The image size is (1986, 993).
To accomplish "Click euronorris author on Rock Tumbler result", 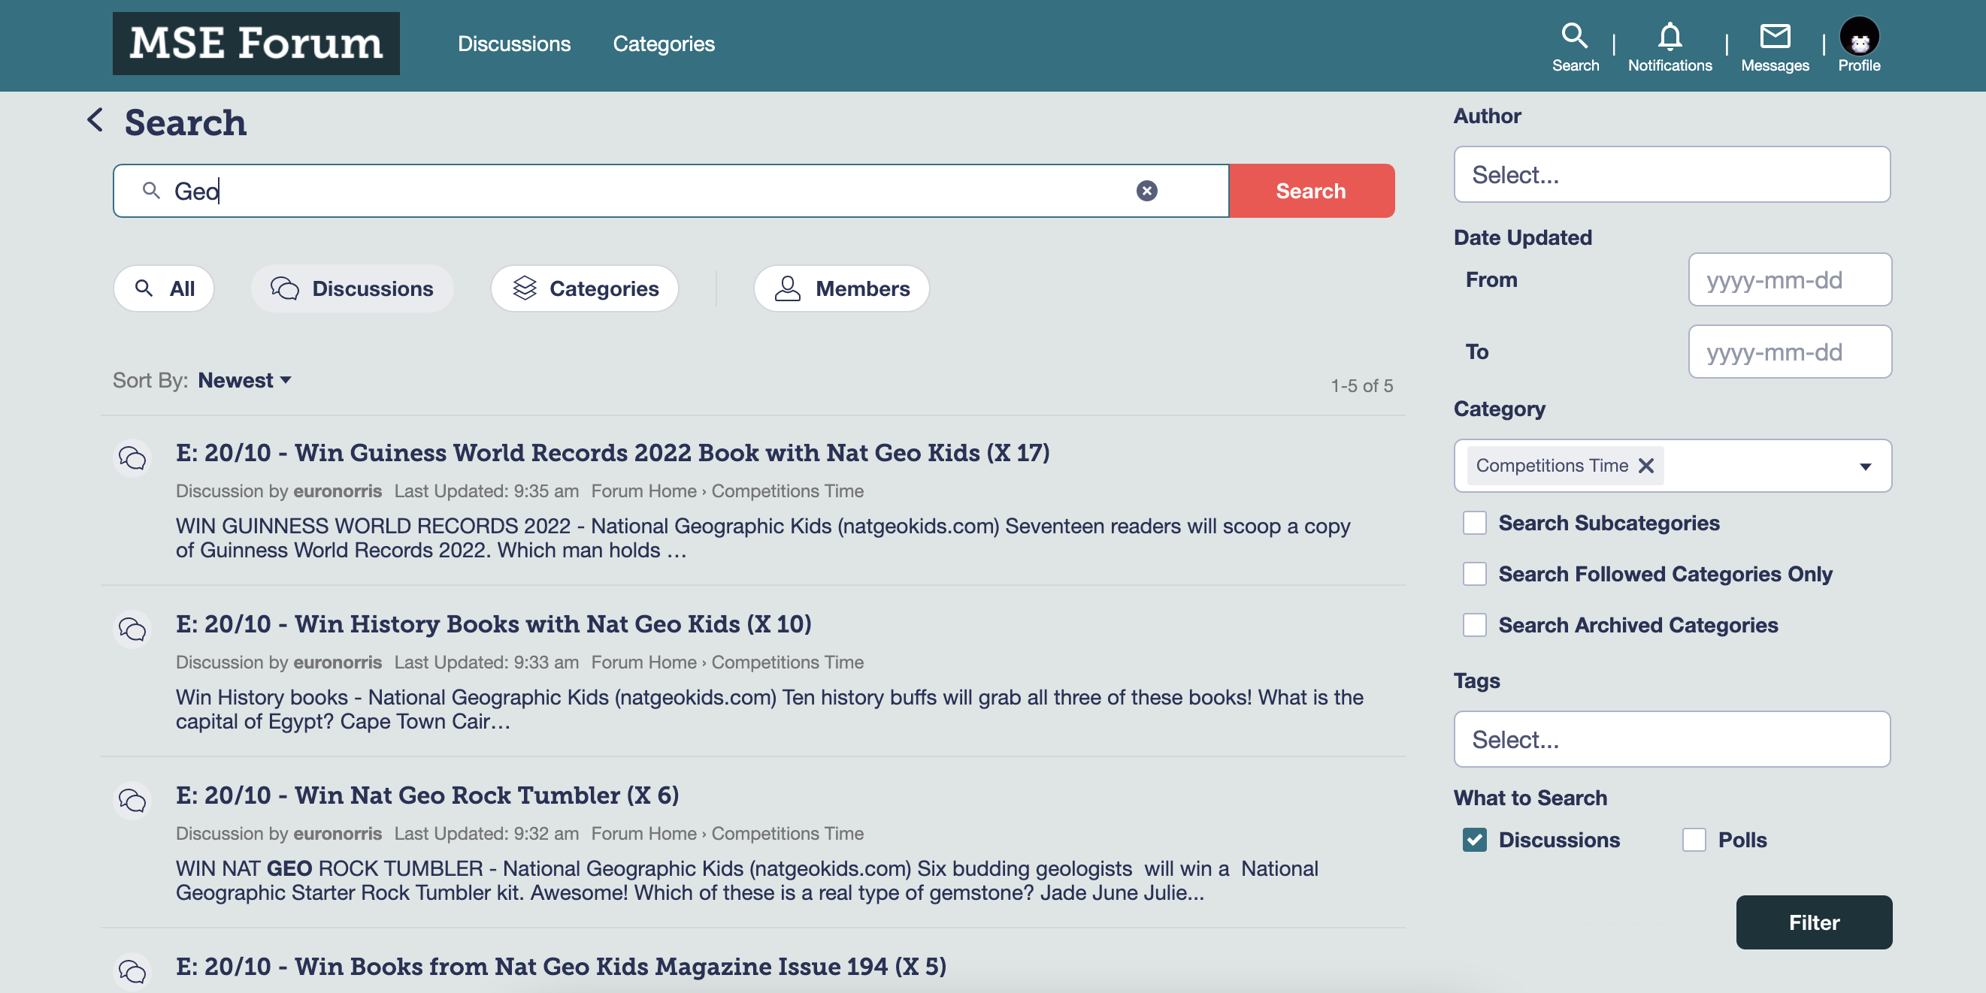I will (337, 834).
